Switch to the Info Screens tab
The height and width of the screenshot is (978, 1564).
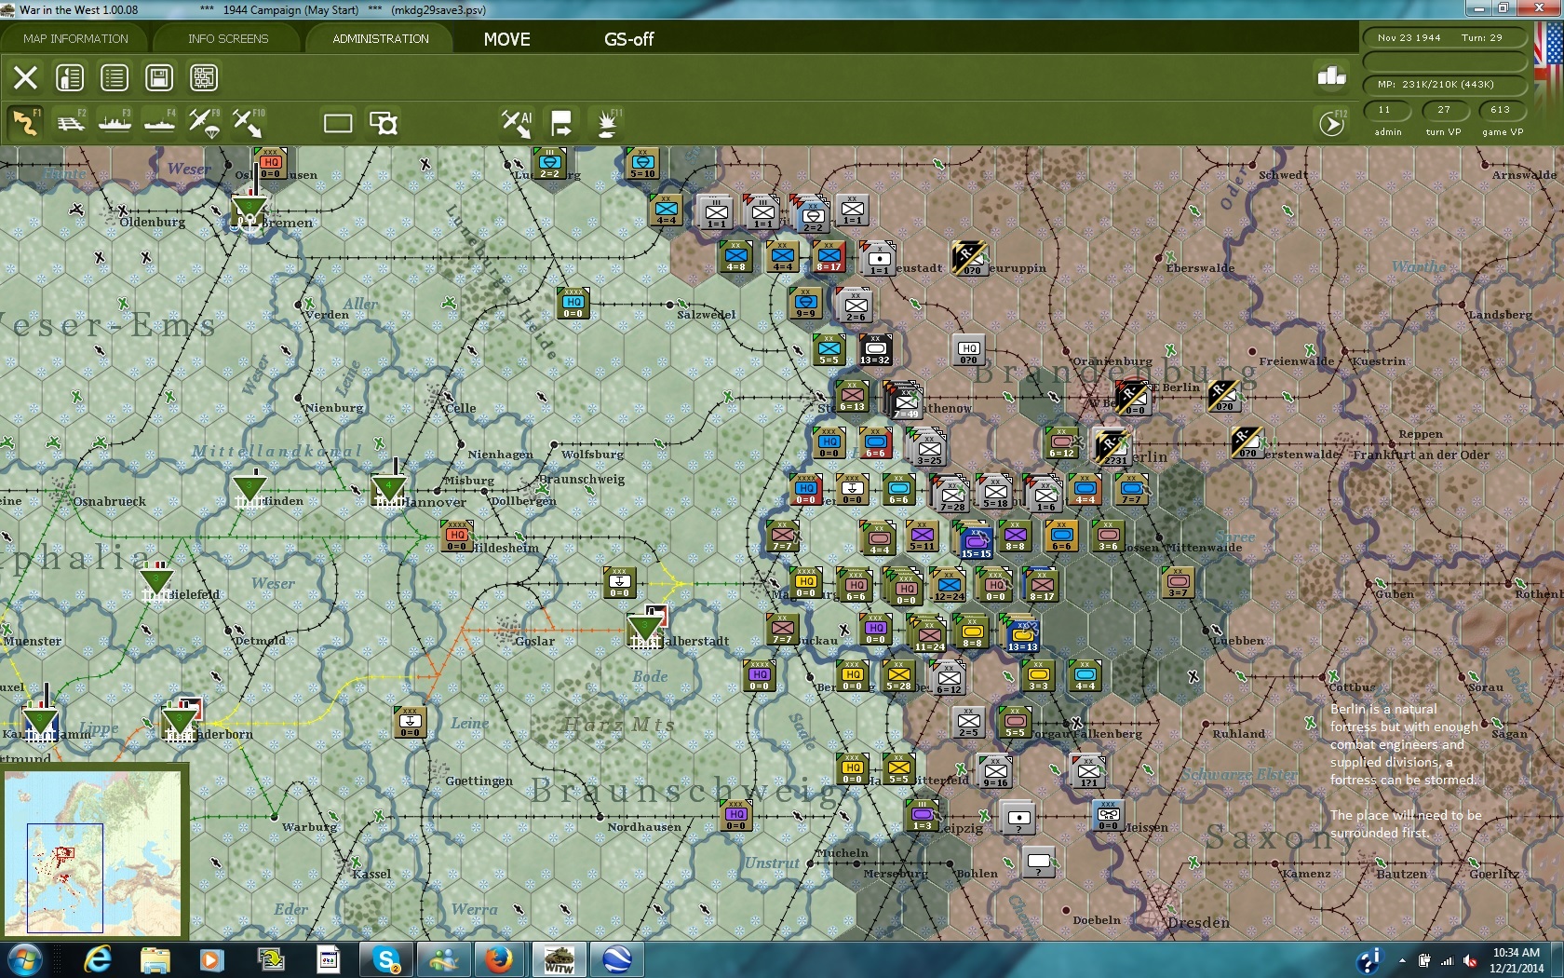[x=228, y=39]
